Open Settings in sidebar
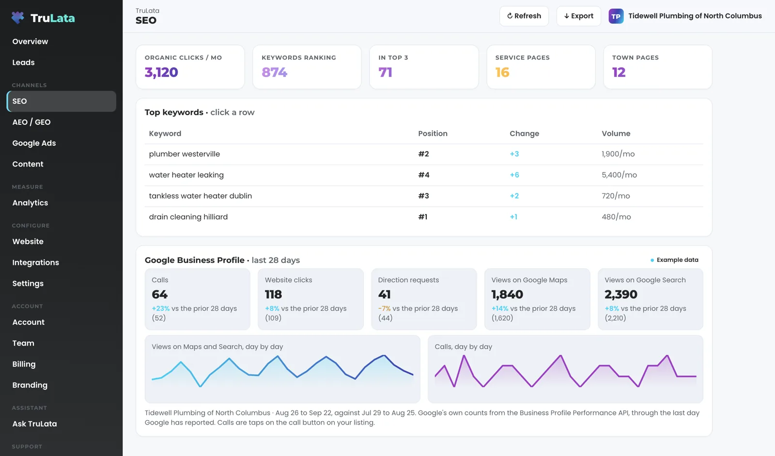The height and width of the screenshot is (456, 775). pos(62,284)
